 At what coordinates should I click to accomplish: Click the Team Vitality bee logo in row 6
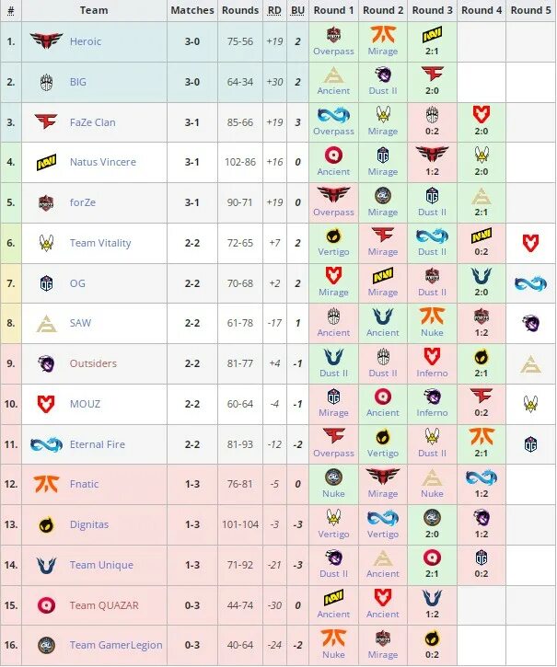point(46,243)
